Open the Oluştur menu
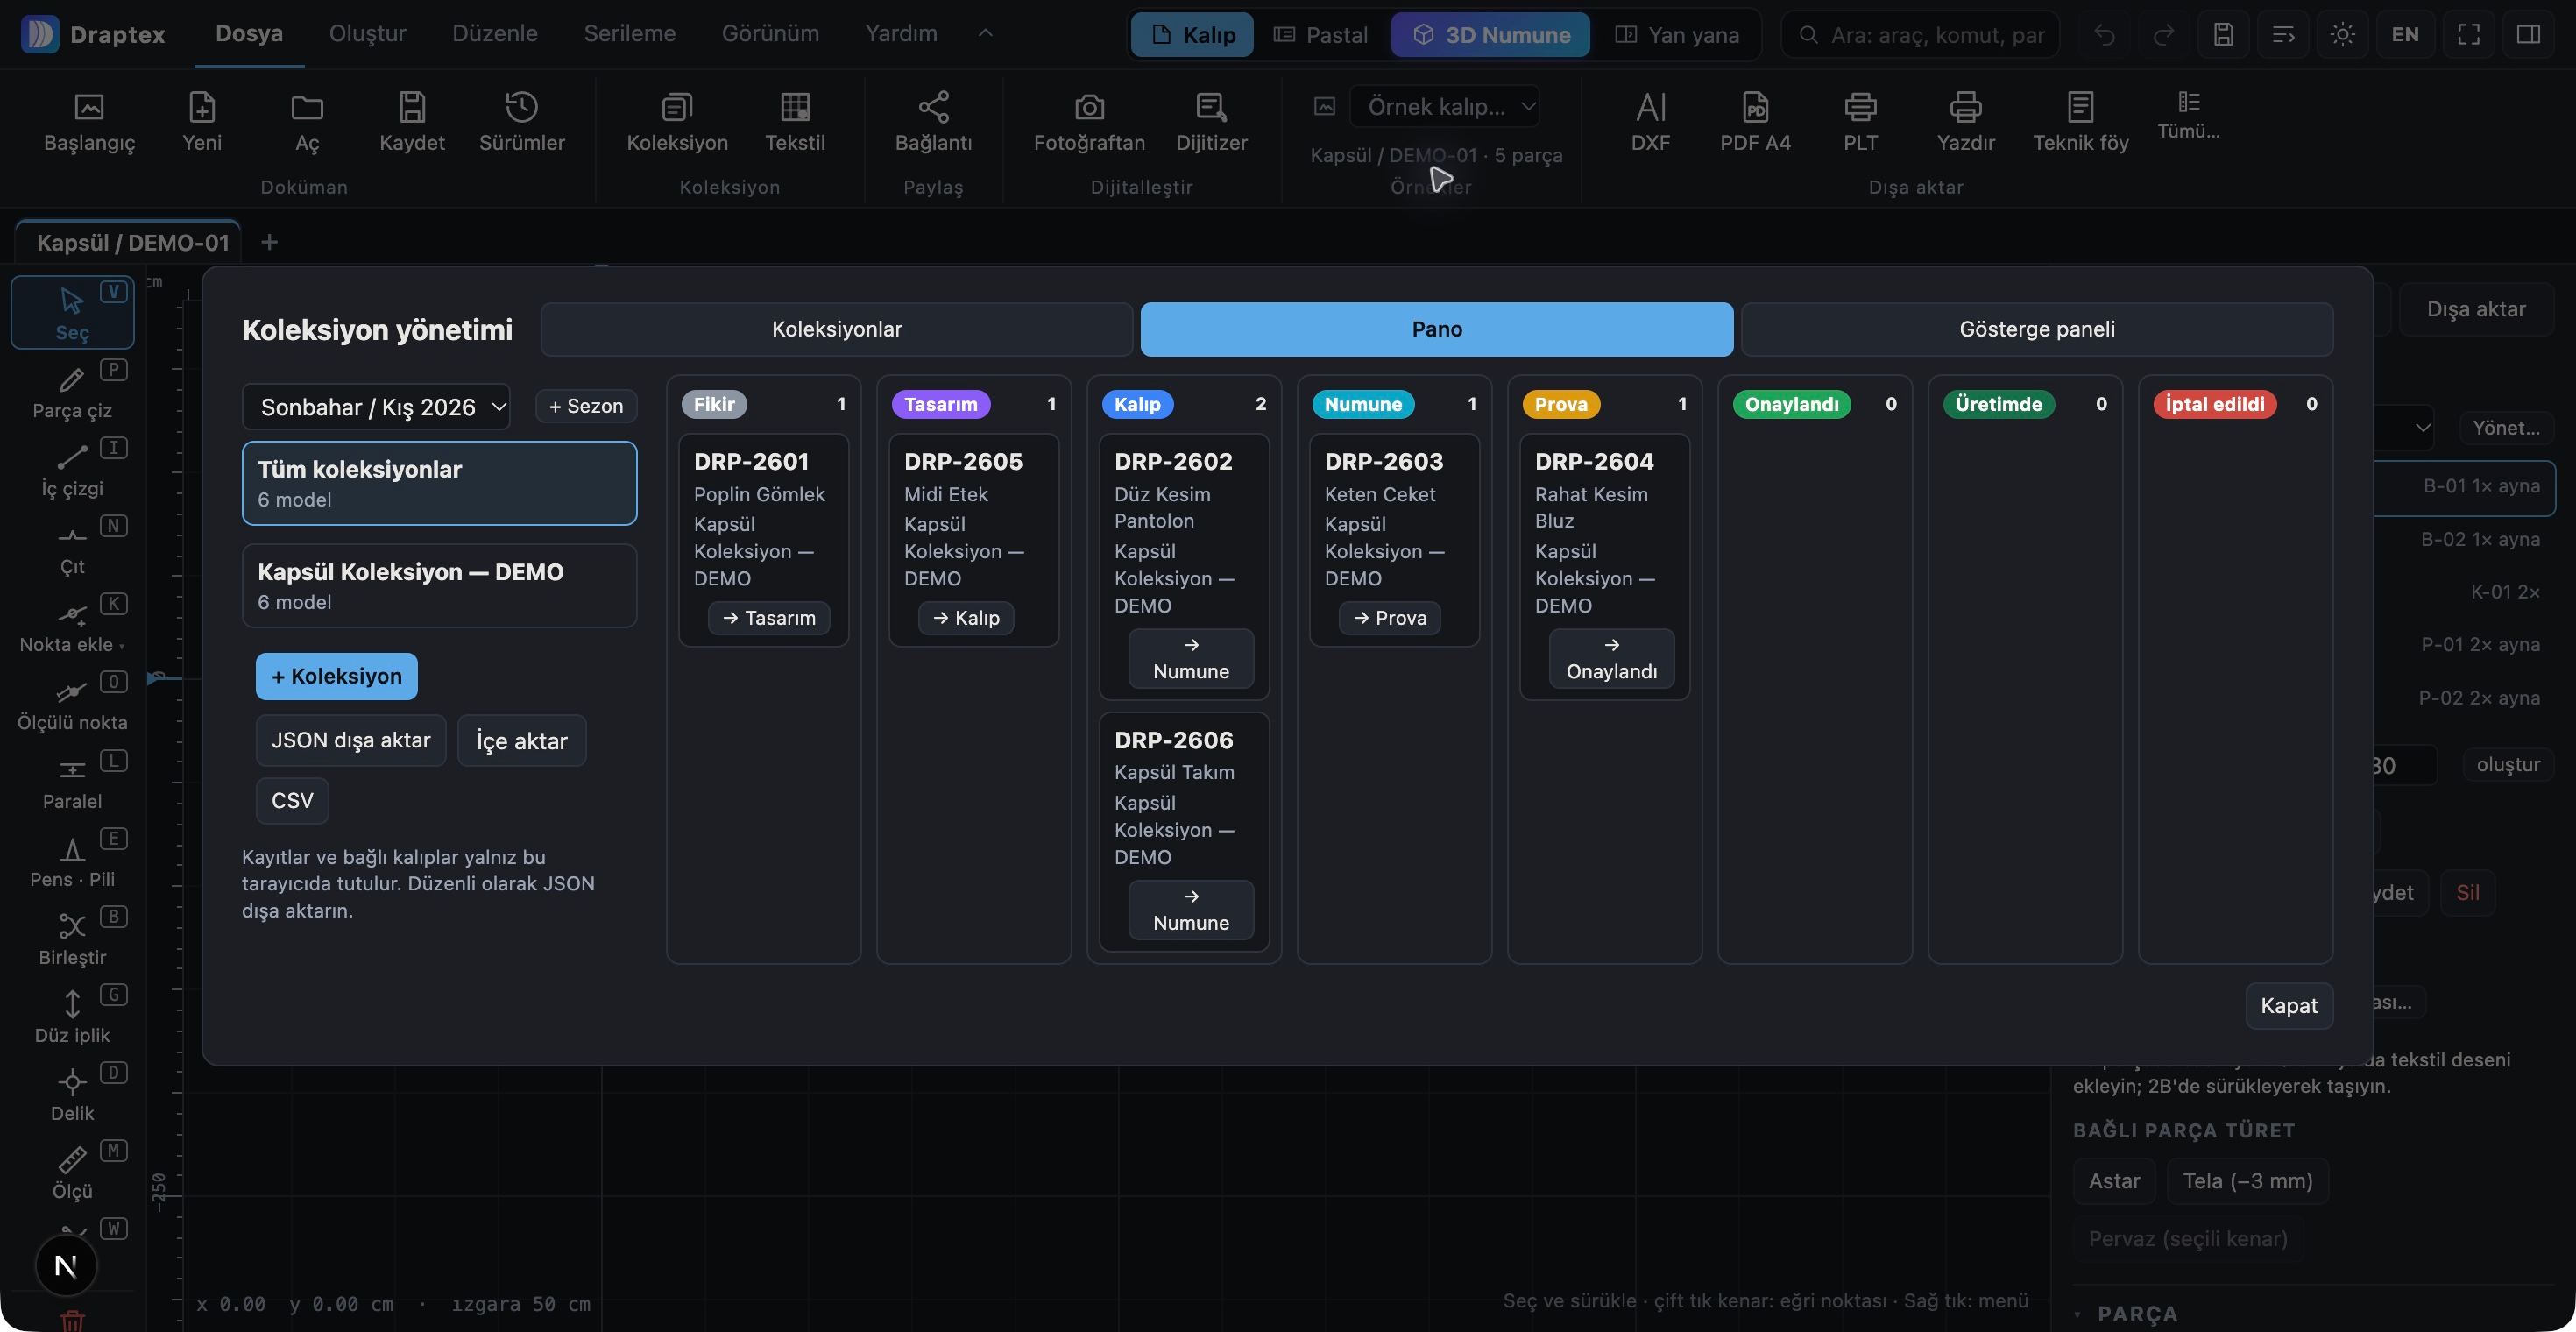Viewport: 2576px width, 1332px height. [367, 33]
